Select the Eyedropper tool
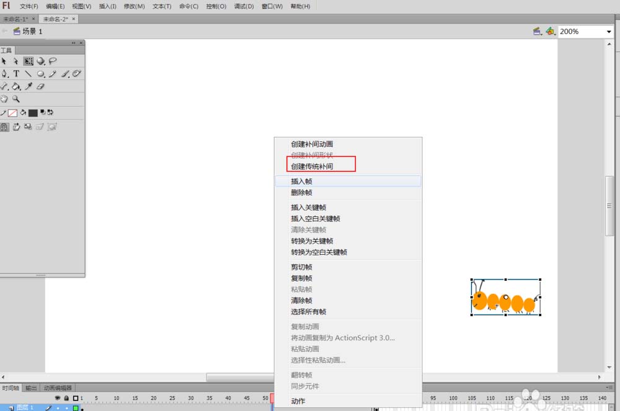The height and width of the screenshot is (411, 620). [x=29, y=86]
